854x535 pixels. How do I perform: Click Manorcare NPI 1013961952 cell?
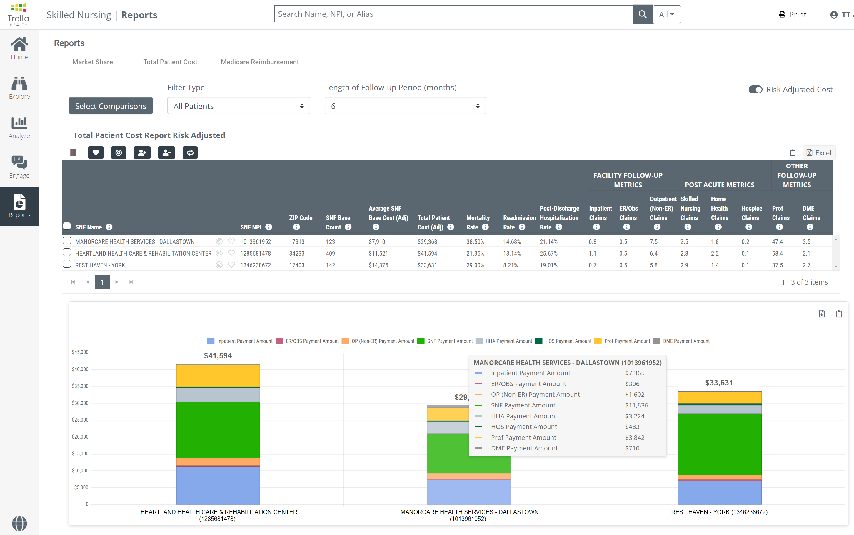coord(255,242)
